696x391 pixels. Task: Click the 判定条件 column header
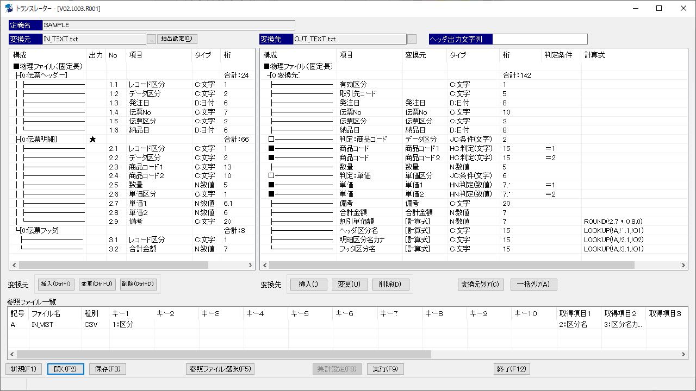click(562, 55)
